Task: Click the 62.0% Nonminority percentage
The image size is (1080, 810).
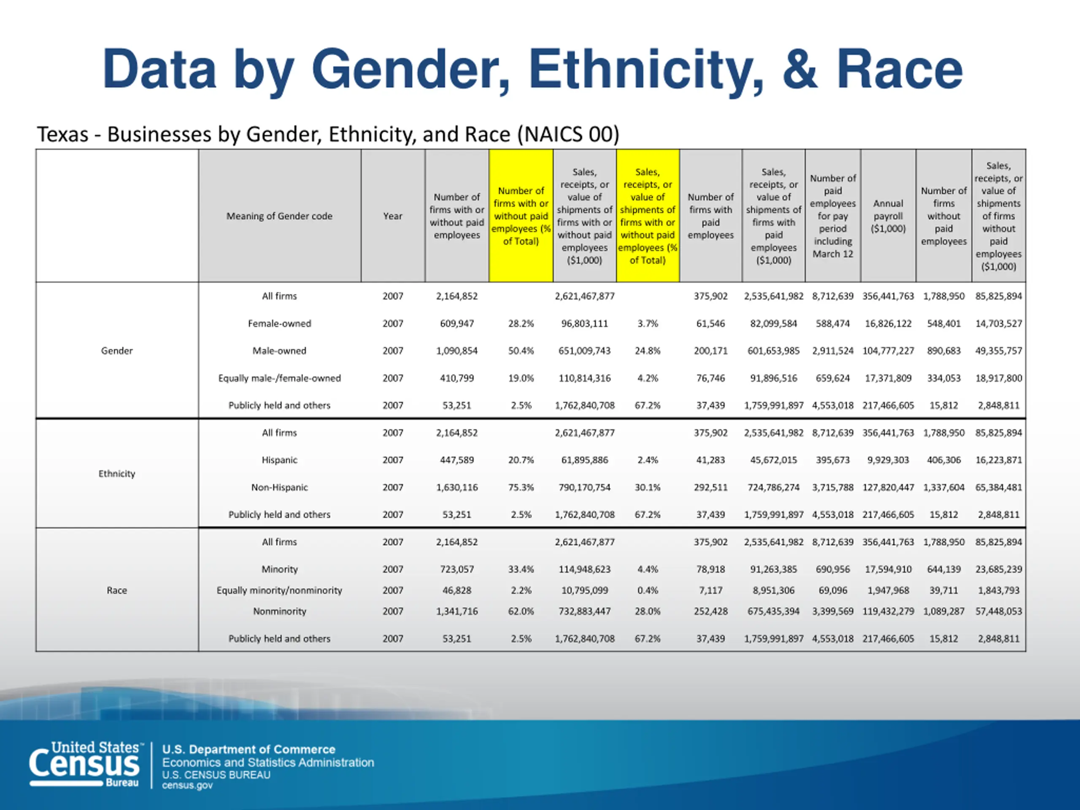Action: point(521,611)
